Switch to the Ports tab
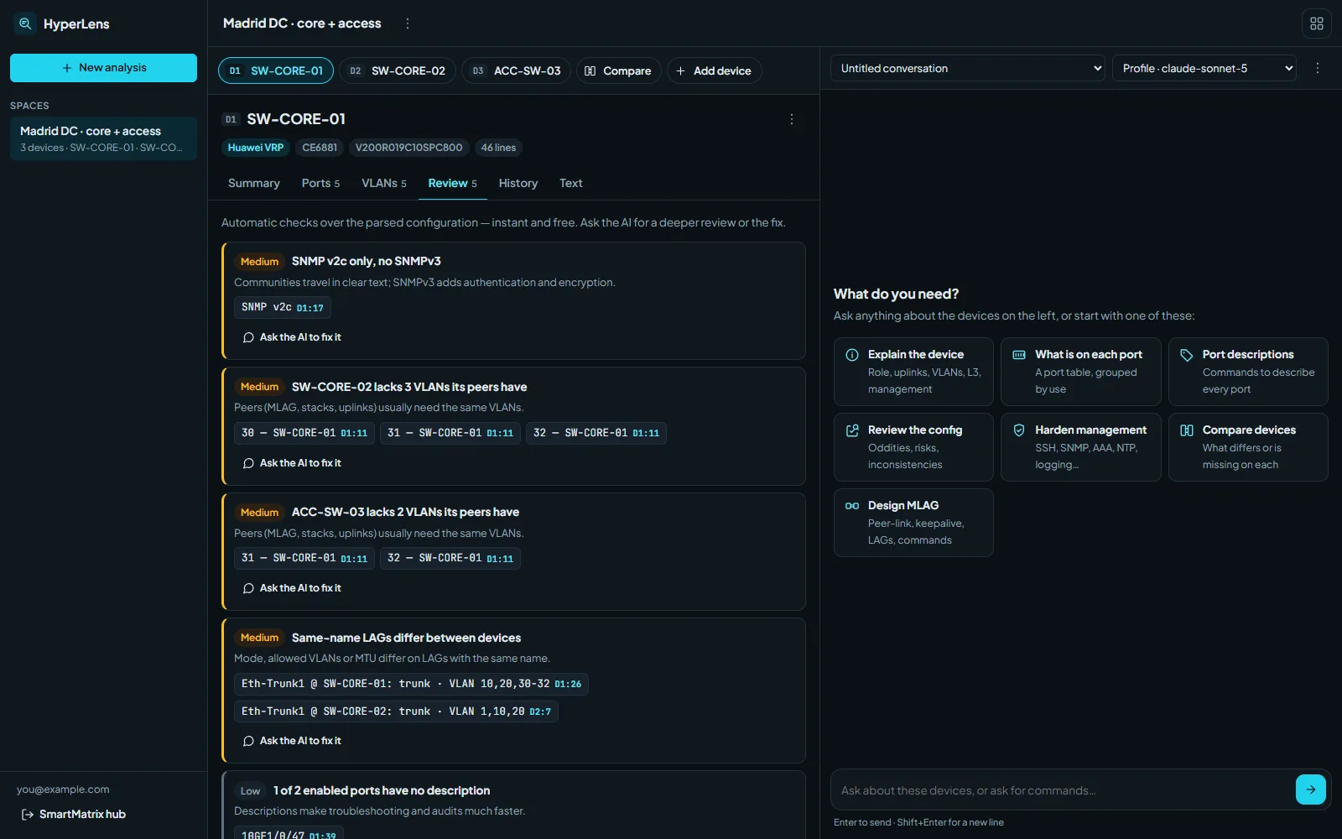Screen dimensions: 1342x839 point(320,183)
